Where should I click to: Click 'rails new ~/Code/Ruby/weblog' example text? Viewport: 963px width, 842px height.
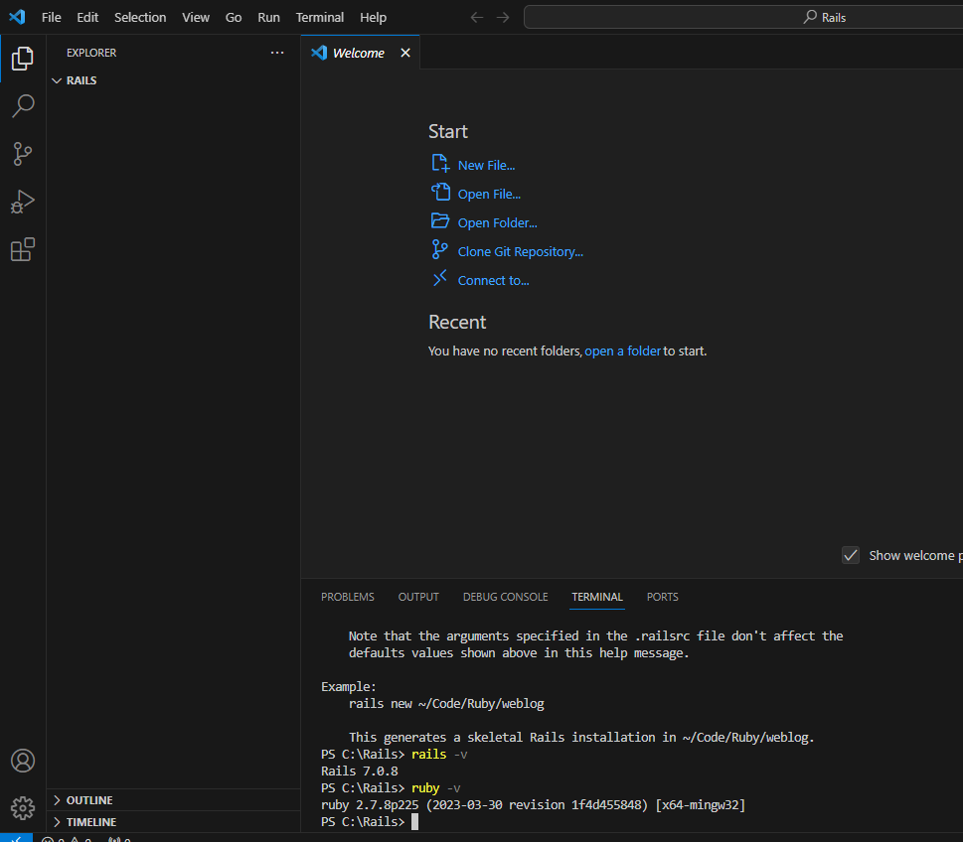[446, 703]
